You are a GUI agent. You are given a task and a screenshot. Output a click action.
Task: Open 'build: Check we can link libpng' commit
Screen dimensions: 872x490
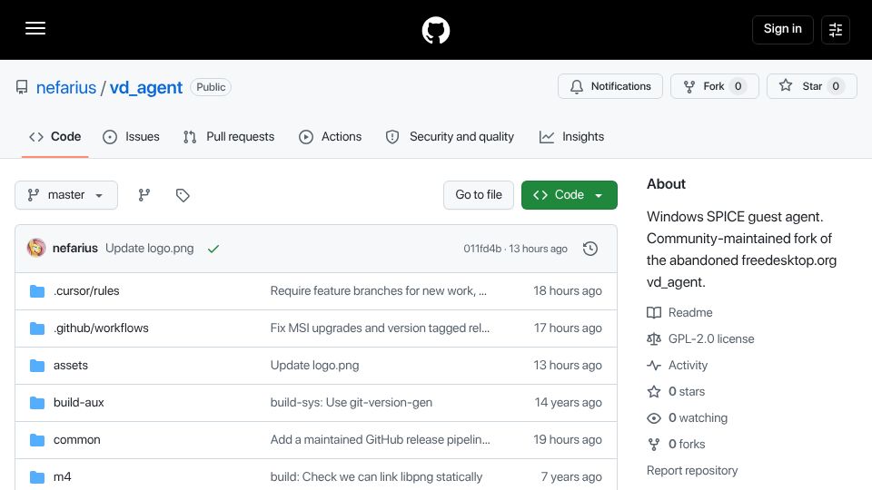click(x=376, y=477)
